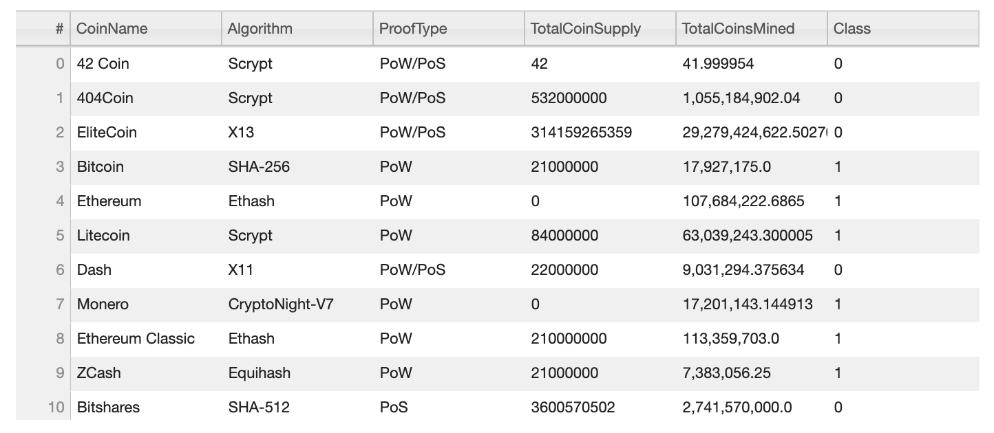Viewport: 994px width, 433px height.
Task: Select the 41.999954 mined value cell
Action: [x=717, y=63]
